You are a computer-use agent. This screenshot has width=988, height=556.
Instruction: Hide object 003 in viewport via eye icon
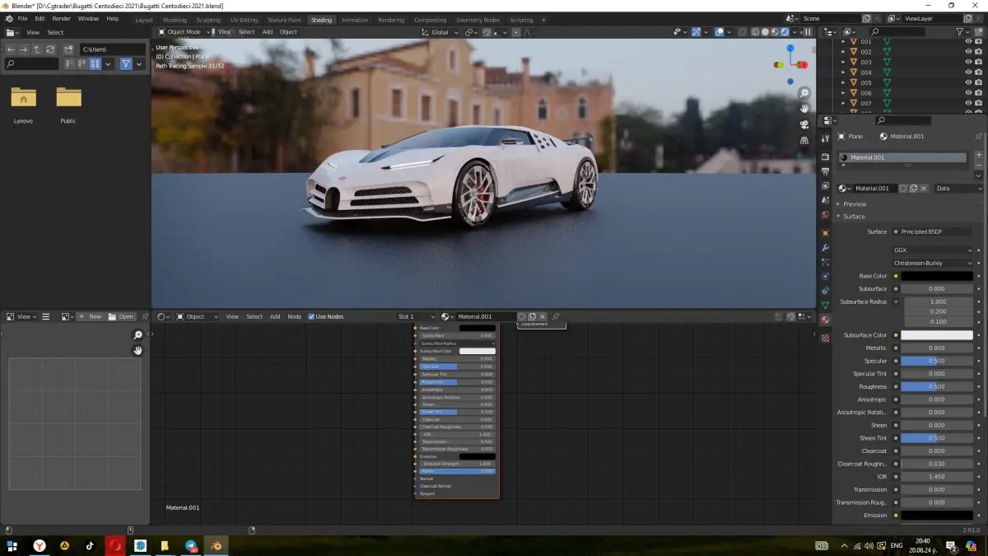[968, 62]
